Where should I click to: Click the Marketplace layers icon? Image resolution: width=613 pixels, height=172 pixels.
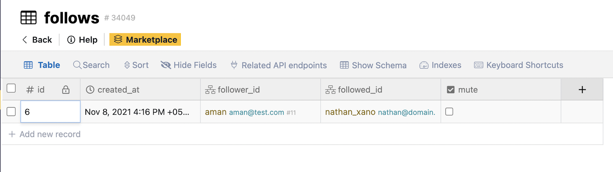coord(118,39)
